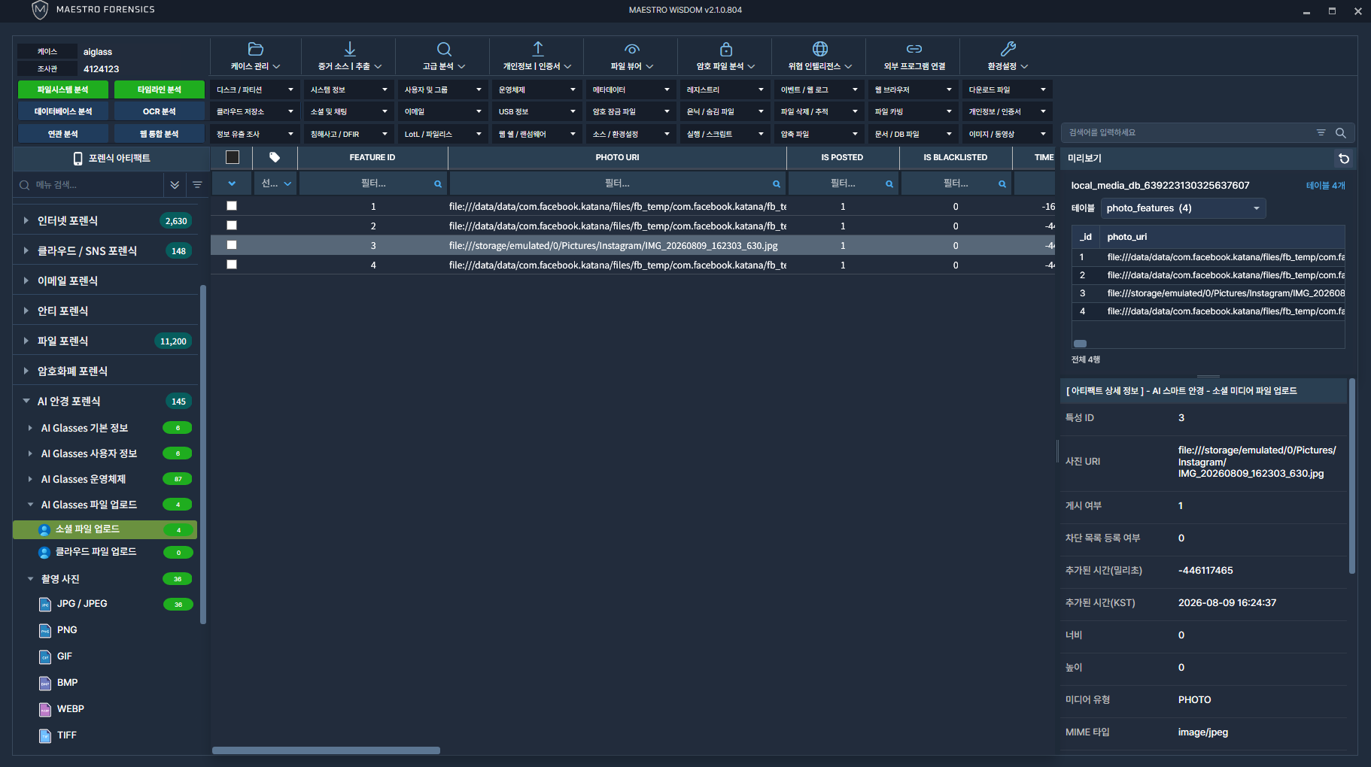Switch to 파일시스템 분석 tab
Screen dimensions: 1371x767
click(63, 89)
